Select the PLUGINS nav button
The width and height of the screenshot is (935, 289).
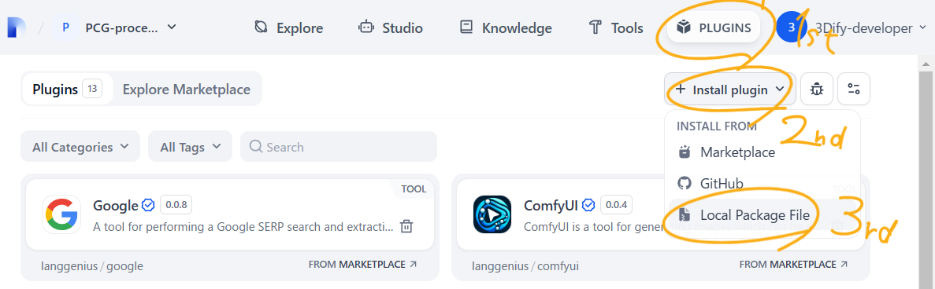714,27
